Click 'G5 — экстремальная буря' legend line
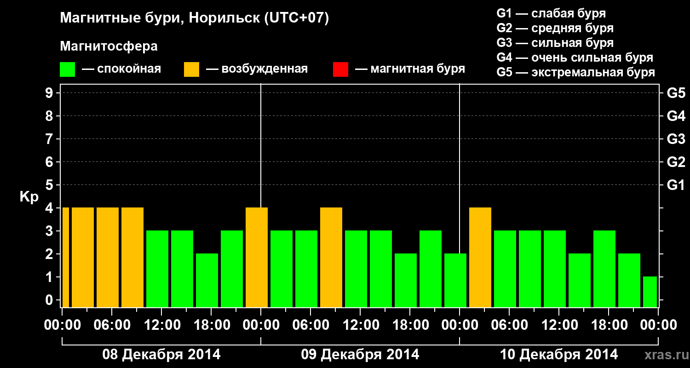Screen dimensions: 690x368 coord(576,72)
